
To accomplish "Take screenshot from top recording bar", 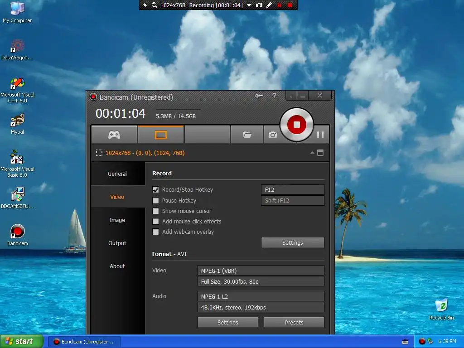I will 259,5.
